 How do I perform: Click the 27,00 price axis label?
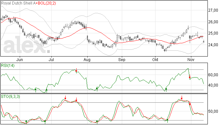click(x=213, y=10)
